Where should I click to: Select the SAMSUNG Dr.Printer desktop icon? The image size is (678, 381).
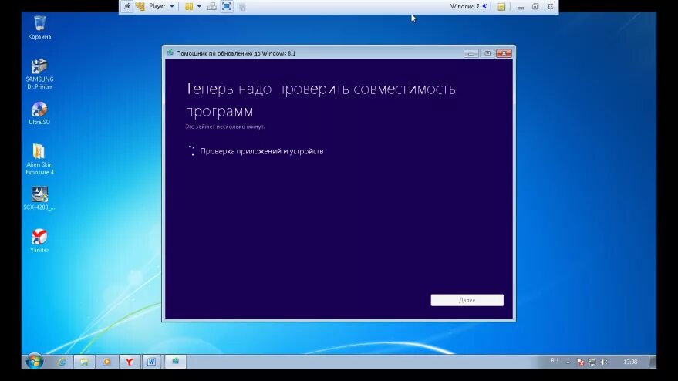point(39,74)
